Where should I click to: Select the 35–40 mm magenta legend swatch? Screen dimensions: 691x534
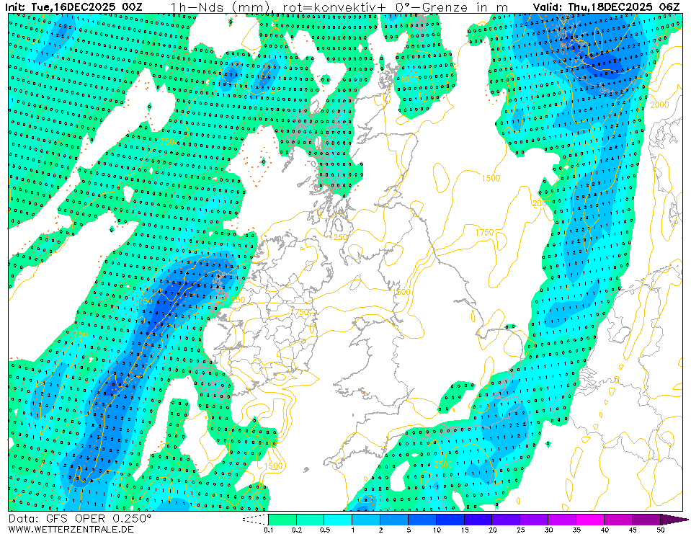coord(590,519)
